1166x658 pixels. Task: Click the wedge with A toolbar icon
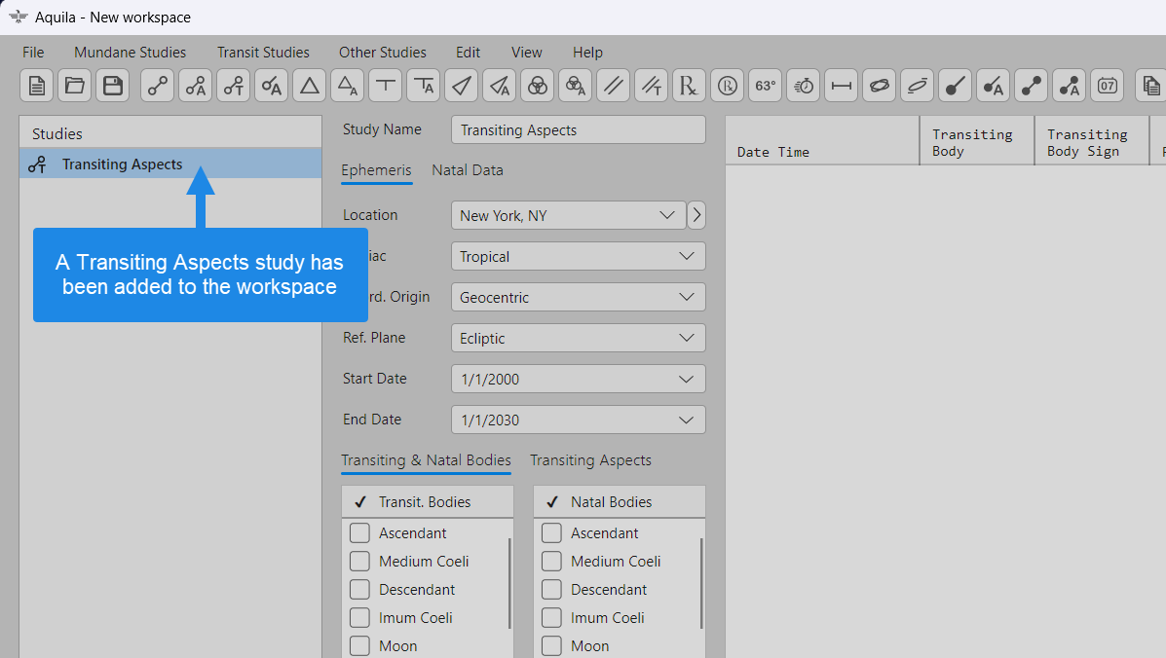tap(499, 86)
